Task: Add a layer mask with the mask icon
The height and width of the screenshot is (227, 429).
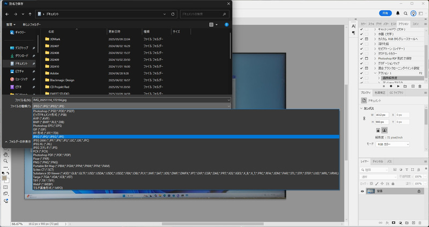Action: (x=394, y=223)
